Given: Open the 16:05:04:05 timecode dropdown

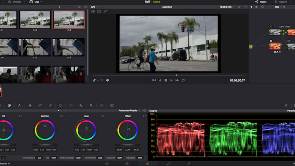Looking at the screenshot, I should 227,7.
